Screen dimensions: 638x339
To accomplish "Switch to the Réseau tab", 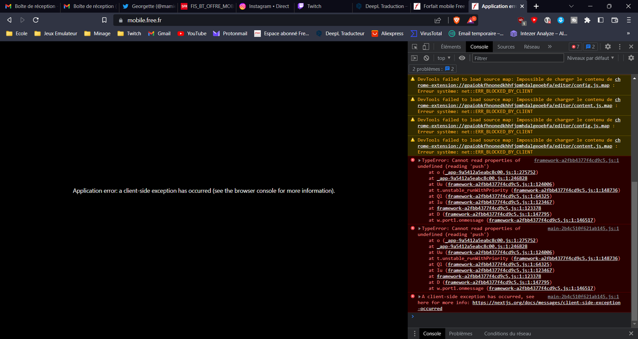I will tap(531, 47).
